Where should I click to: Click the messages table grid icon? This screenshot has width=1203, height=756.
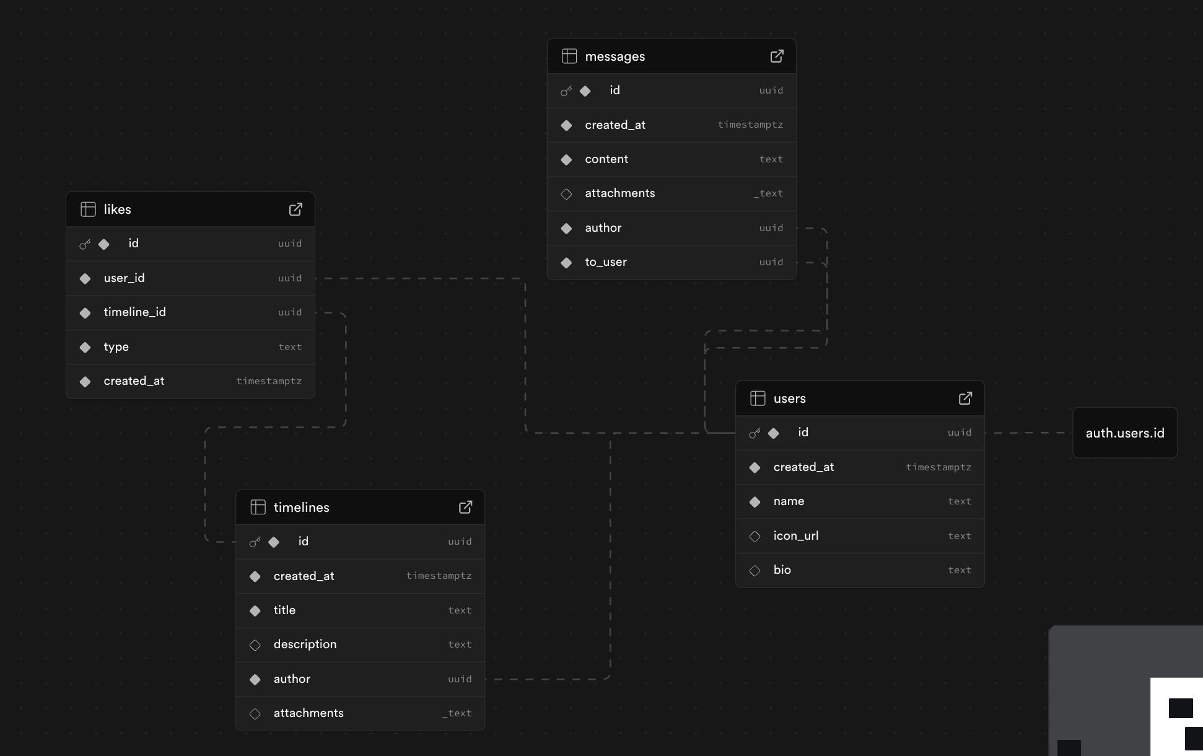pyautogui.click(x=569, y=56)
